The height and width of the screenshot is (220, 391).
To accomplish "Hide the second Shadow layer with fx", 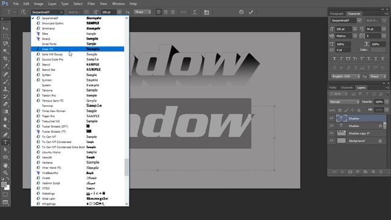I will 331,126.
